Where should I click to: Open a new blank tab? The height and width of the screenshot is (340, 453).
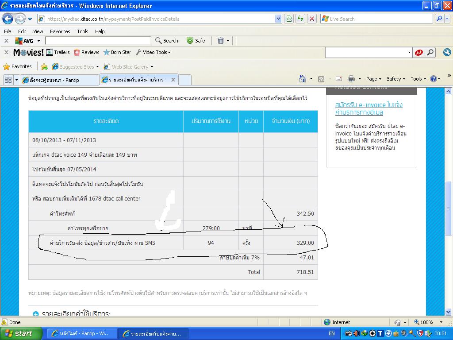(185, 80)
